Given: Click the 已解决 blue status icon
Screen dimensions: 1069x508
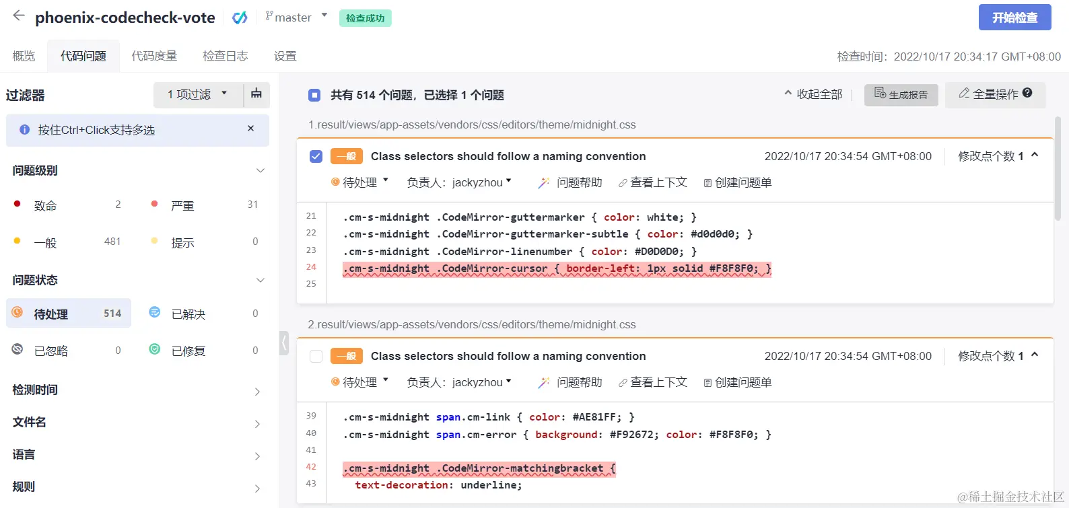Looking at the screenshot, I should point(155,312).
